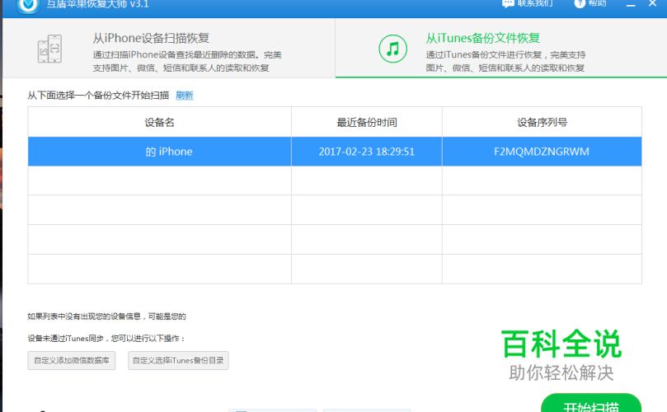This screenshot has height=412, width=667.
Task: Click the backup time 2017-02-23 18:29:51 cell
Action: click(x=367, y=152)
